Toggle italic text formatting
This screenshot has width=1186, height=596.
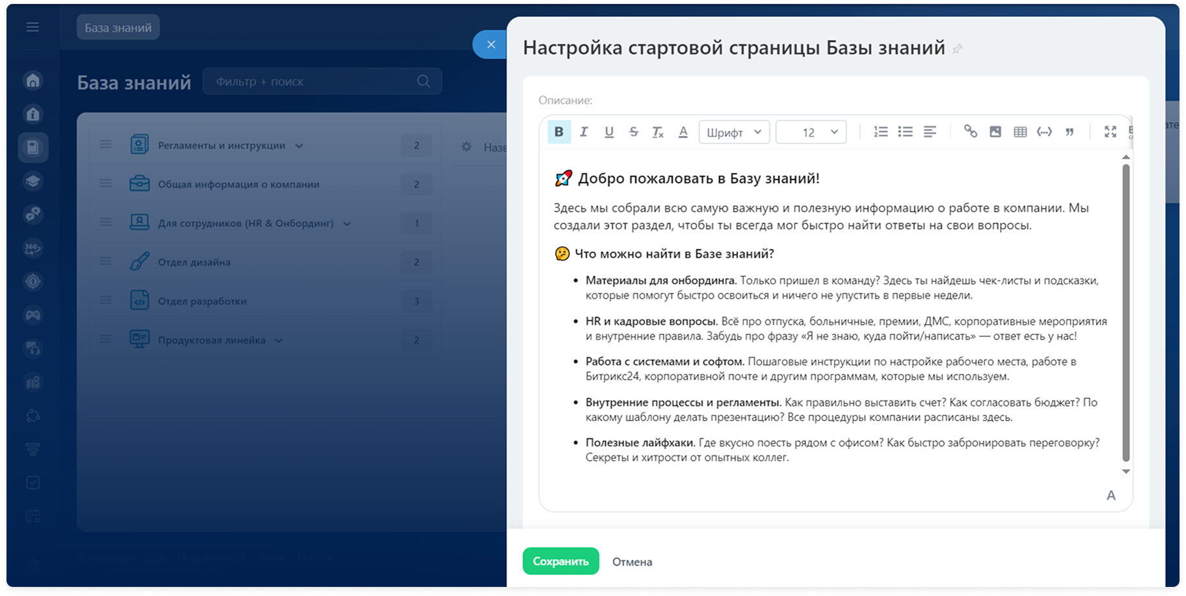coord(584,132)
